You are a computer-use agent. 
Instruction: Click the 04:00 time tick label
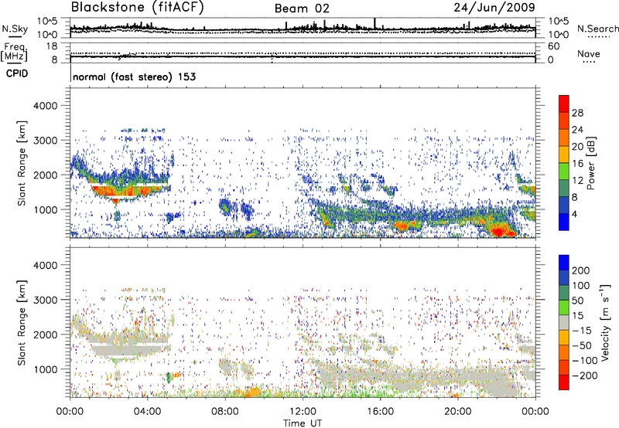pos(147,412)
